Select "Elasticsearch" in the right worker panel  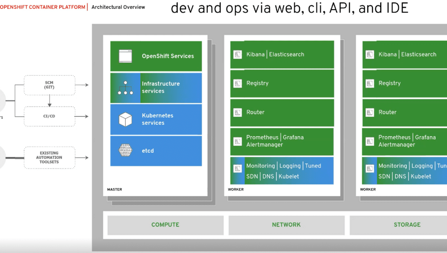click(419, 54)
